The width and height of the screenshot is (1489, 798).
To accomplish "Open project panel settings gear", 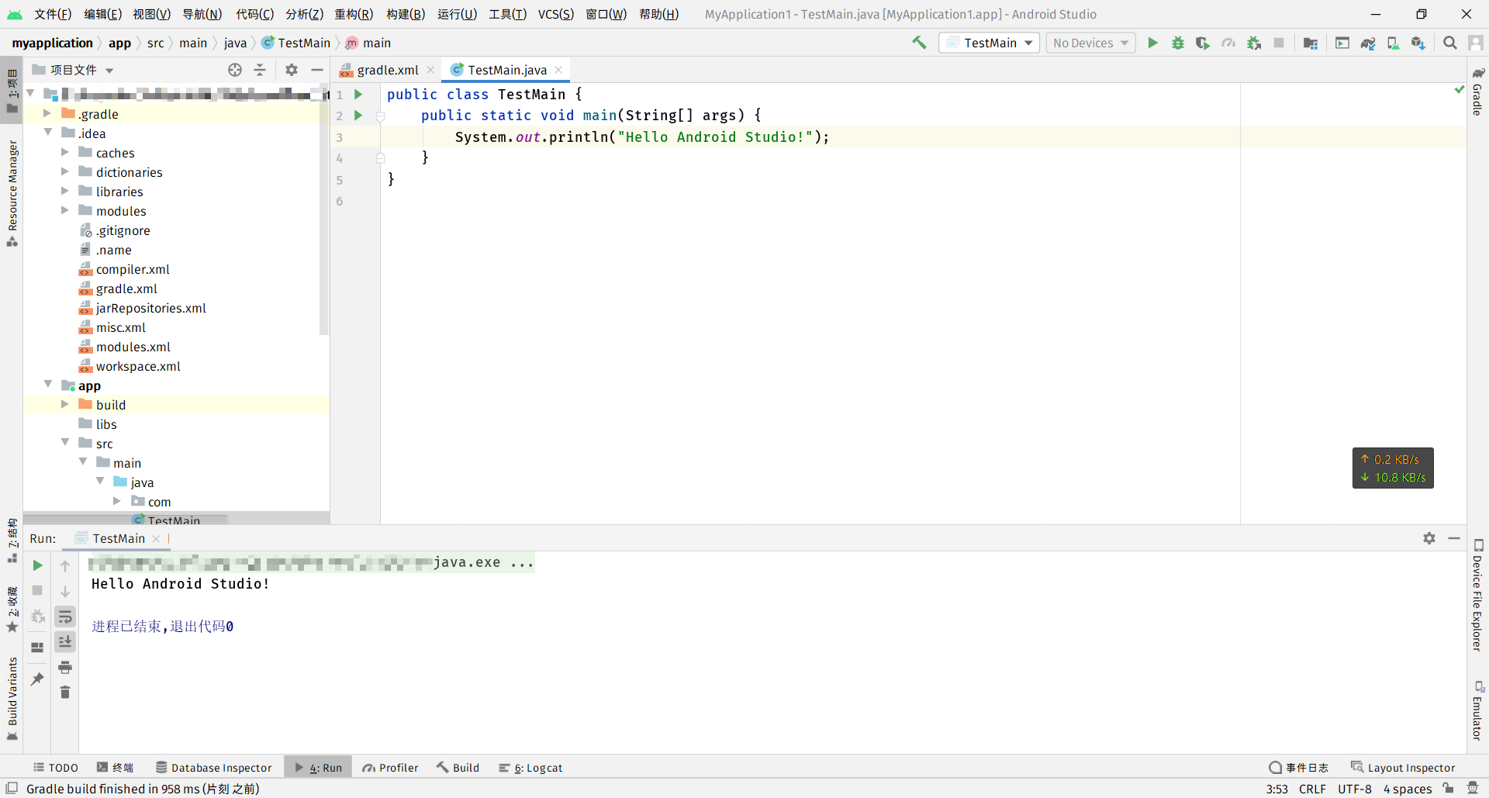I will (x=292, y=70).
